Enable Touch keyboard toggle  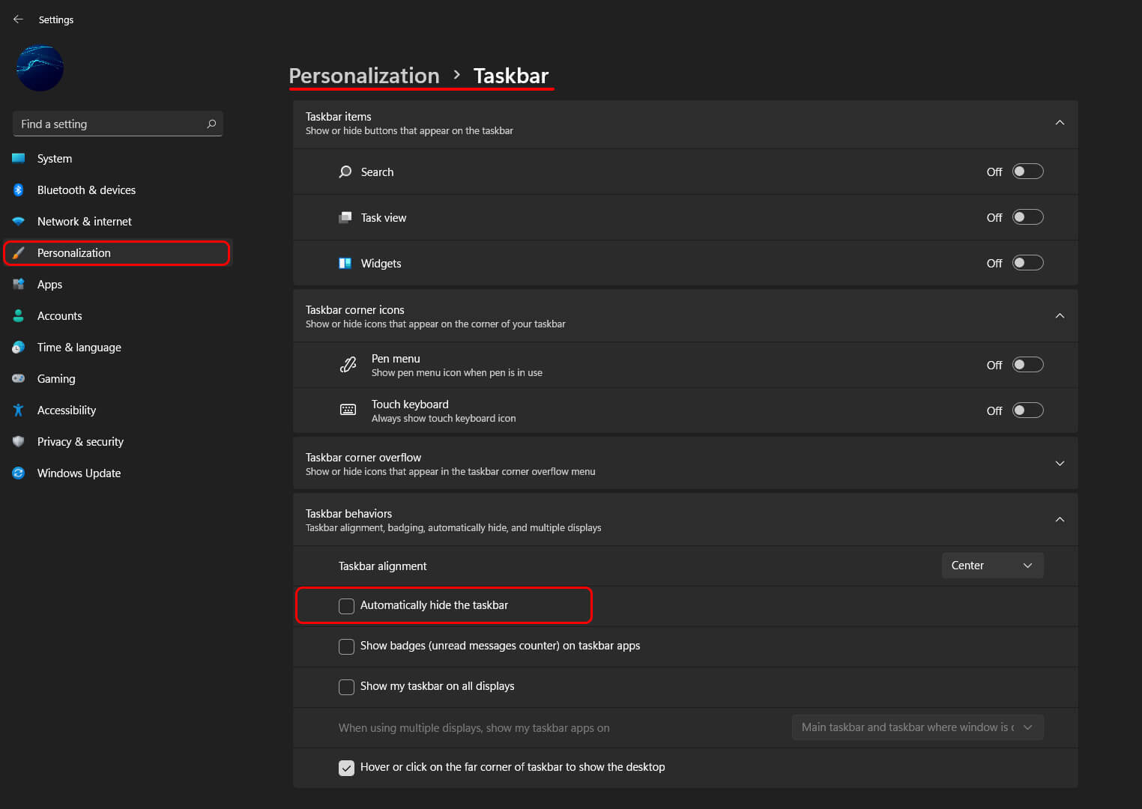[1027, 410]
